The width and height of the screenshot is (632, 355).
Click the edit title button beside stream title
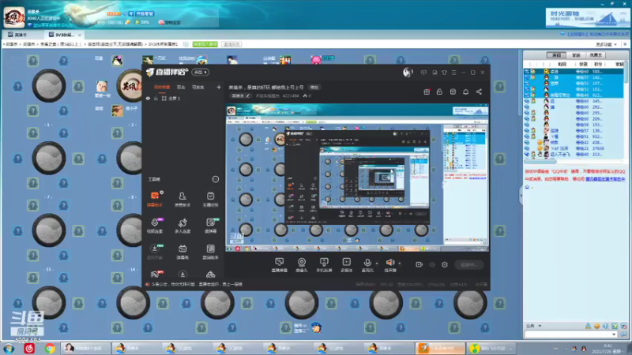pos(314,87)
